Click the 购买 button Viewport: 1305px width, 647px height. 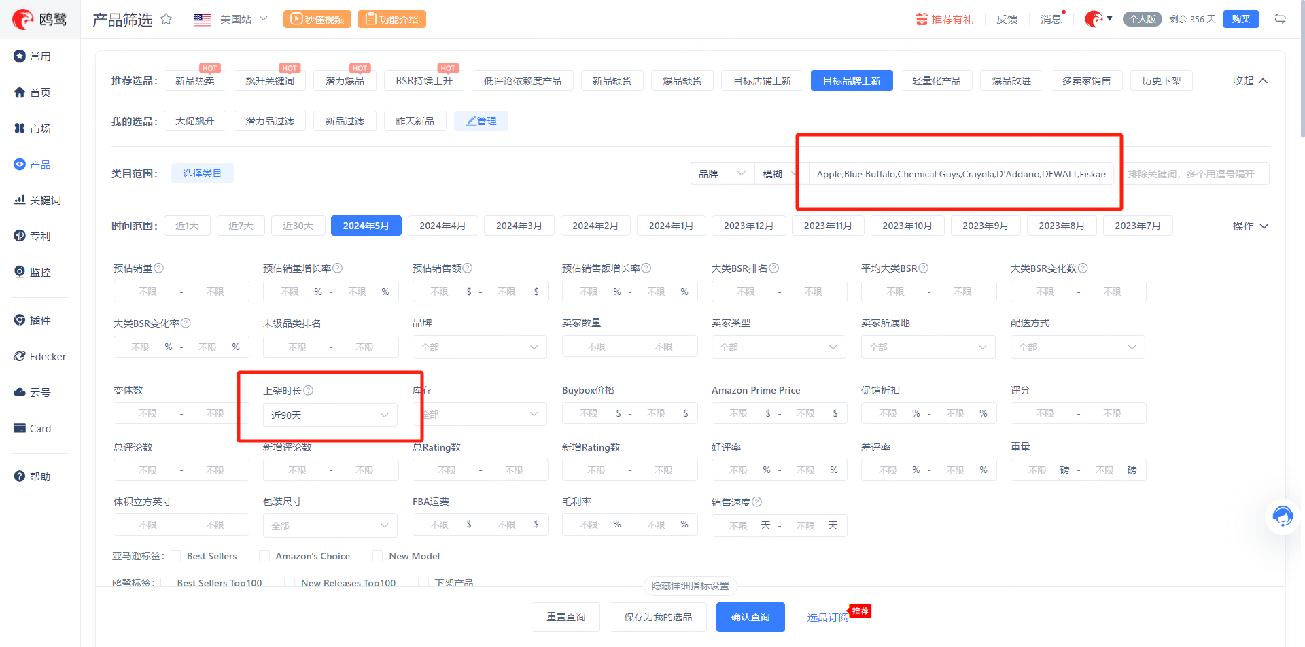1240,19
